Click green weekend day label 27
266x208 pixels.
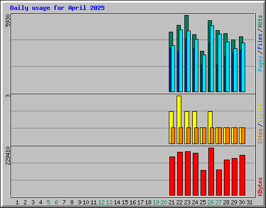click(x=218, y=202)
